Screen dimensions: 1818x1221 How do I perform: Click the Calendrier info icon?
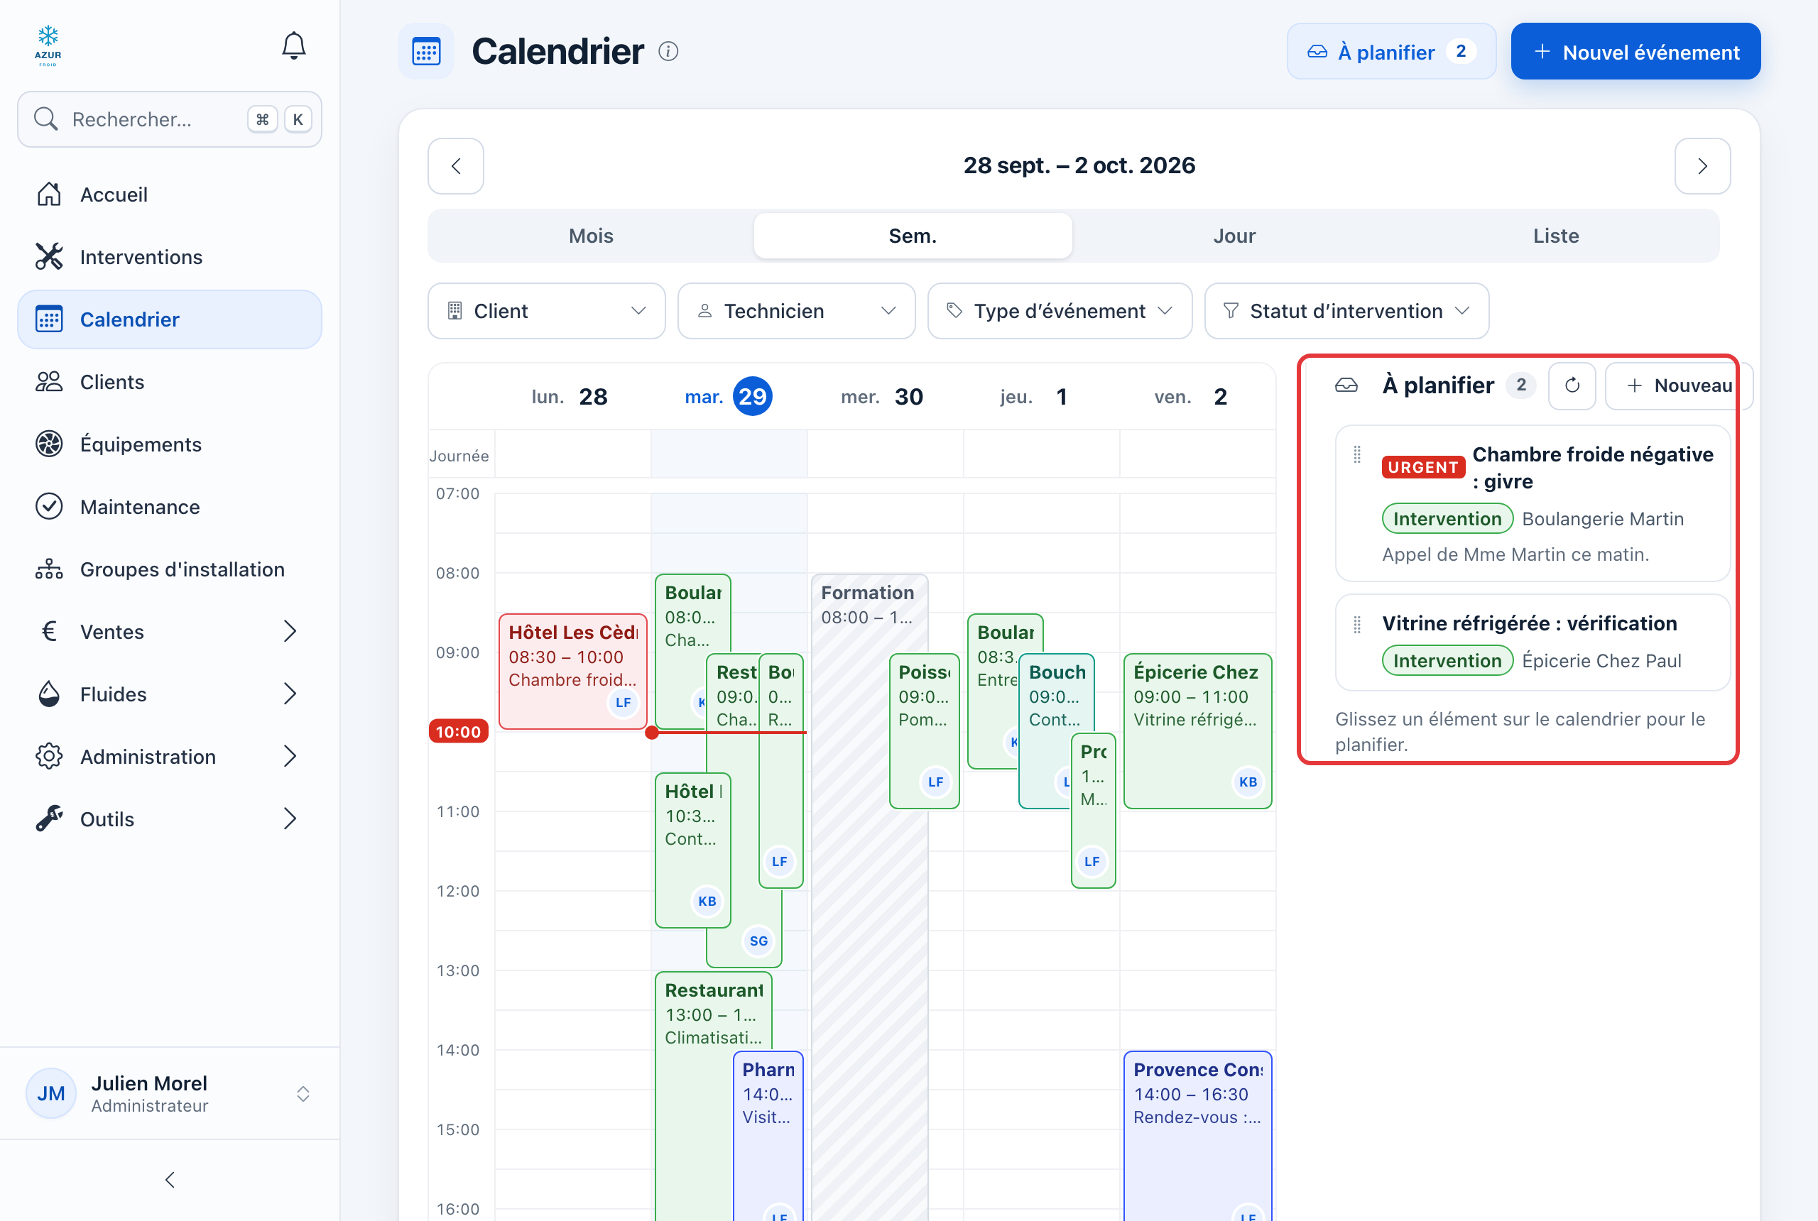[x=668, y=51]
